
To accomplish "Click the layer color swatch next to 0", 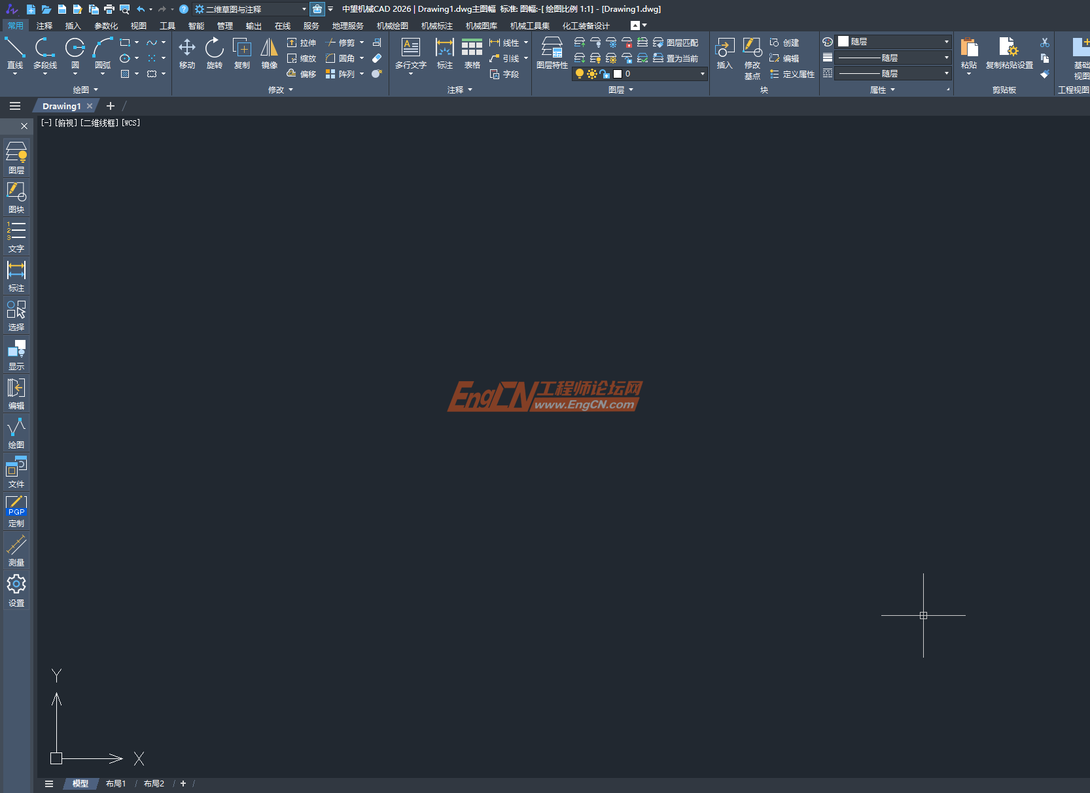I will 618,73.
